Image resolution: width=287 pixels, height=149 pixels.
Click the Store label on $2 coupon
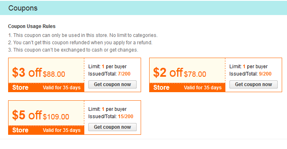(x=161, y=88)
